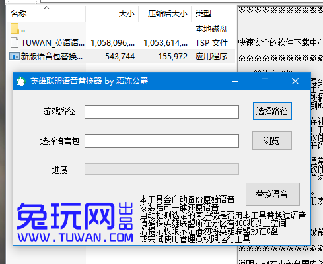The image size is (323, 264).
Task: Click the 浏览 button
Action: (272, 141)
